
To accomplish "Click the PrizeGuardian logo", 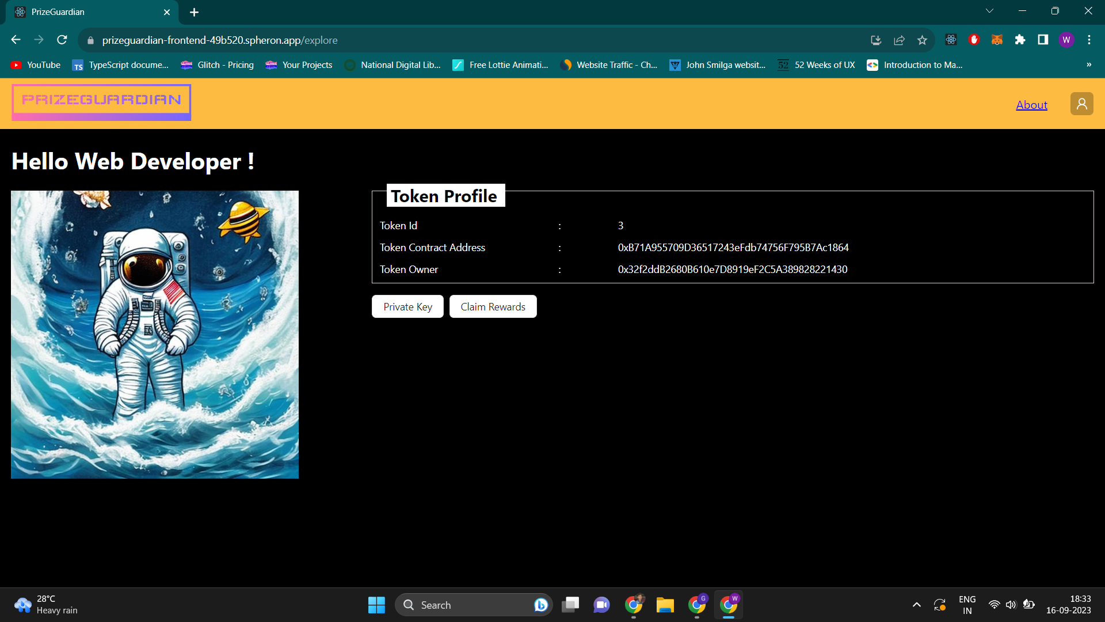I will click(101, 102).
